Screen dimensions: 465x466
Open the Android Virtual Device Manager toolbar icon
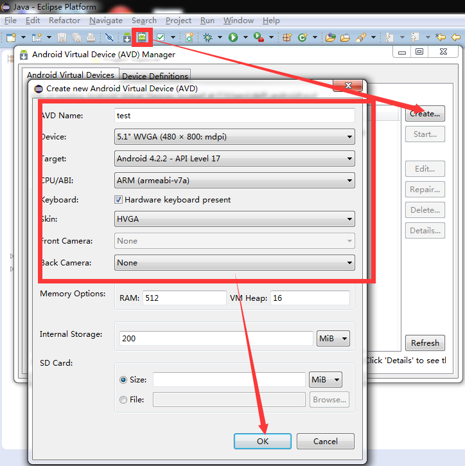(x=142, y=37)
